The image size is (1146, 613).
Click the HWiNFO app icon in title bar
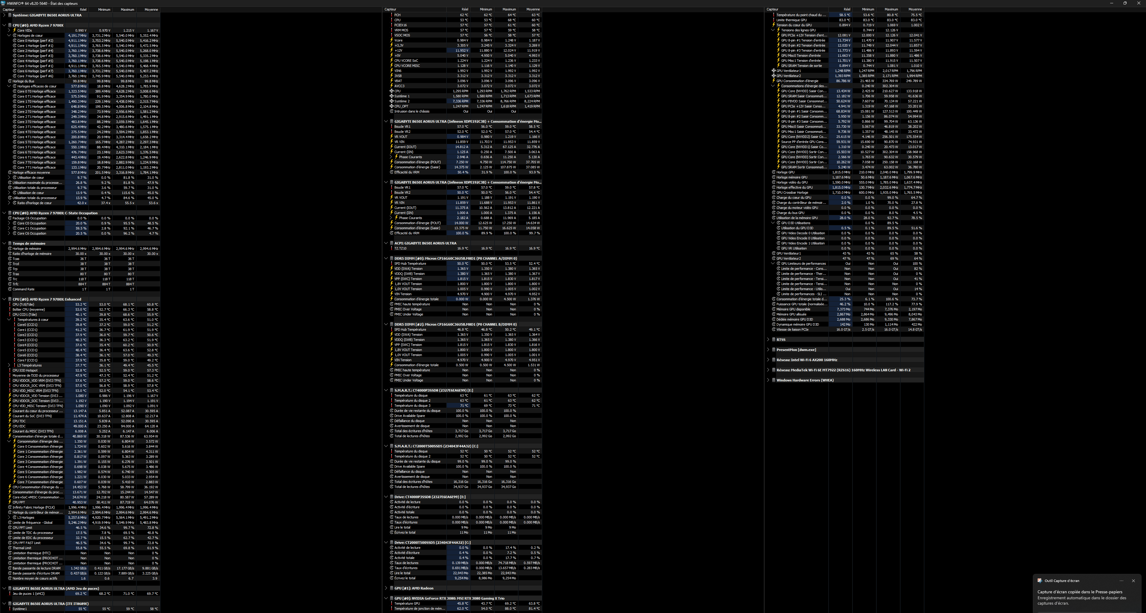3,3
